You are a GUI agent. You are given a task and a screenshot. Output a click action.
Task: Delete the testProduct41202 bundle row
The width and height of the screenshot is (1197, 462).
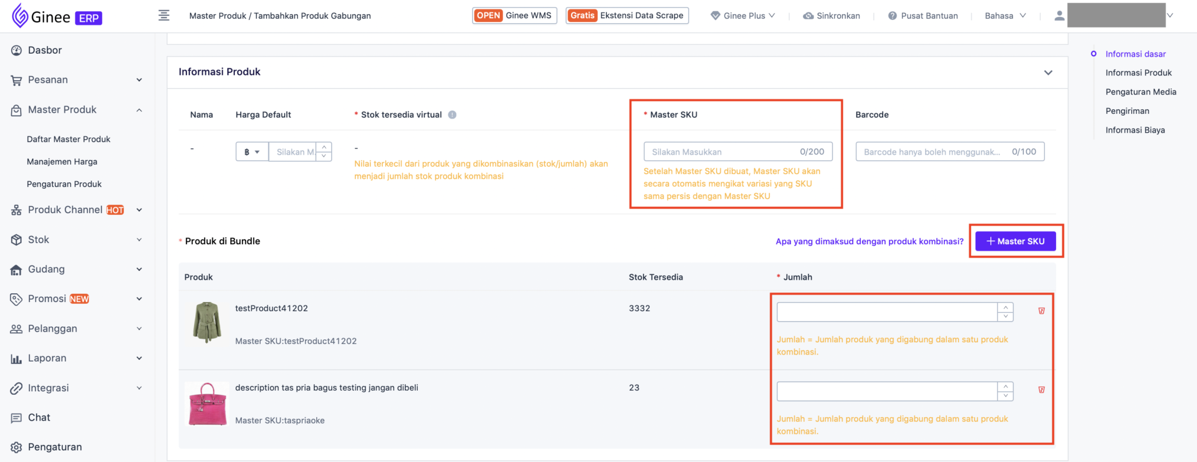coord(1041,311)
